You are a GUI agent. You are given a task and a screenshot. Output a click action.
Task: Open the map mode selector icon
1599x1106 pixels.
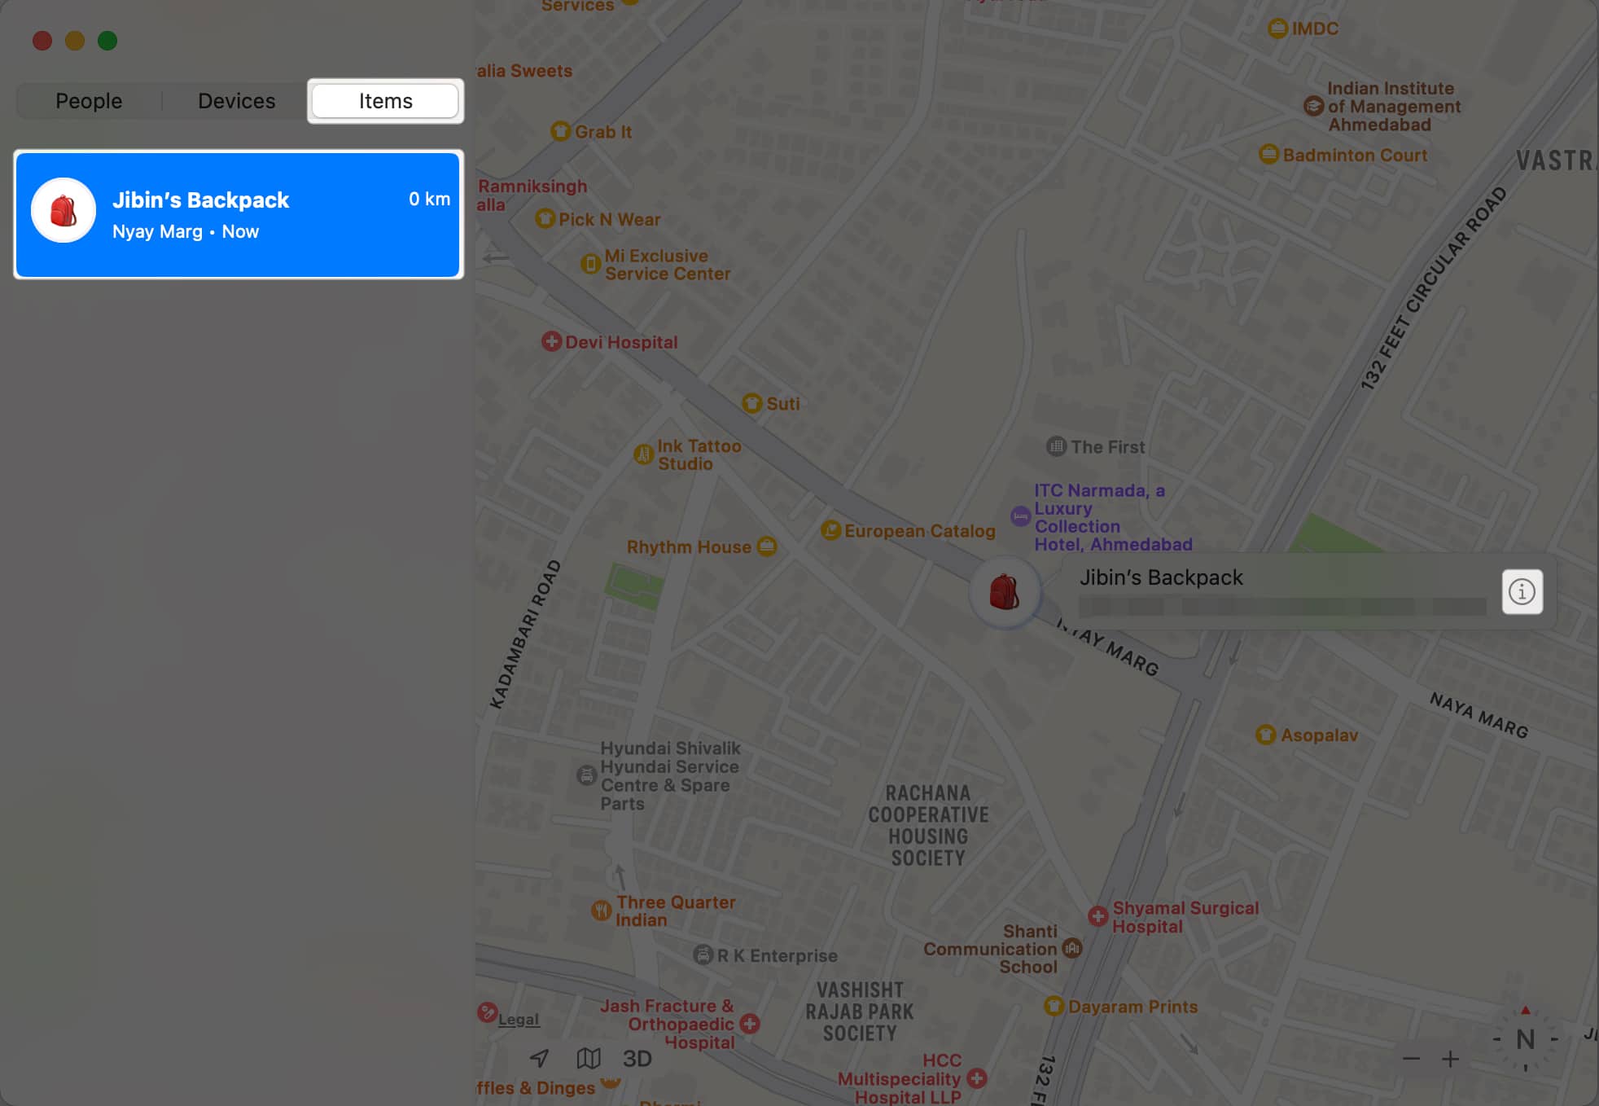(x=588, y=1058)
